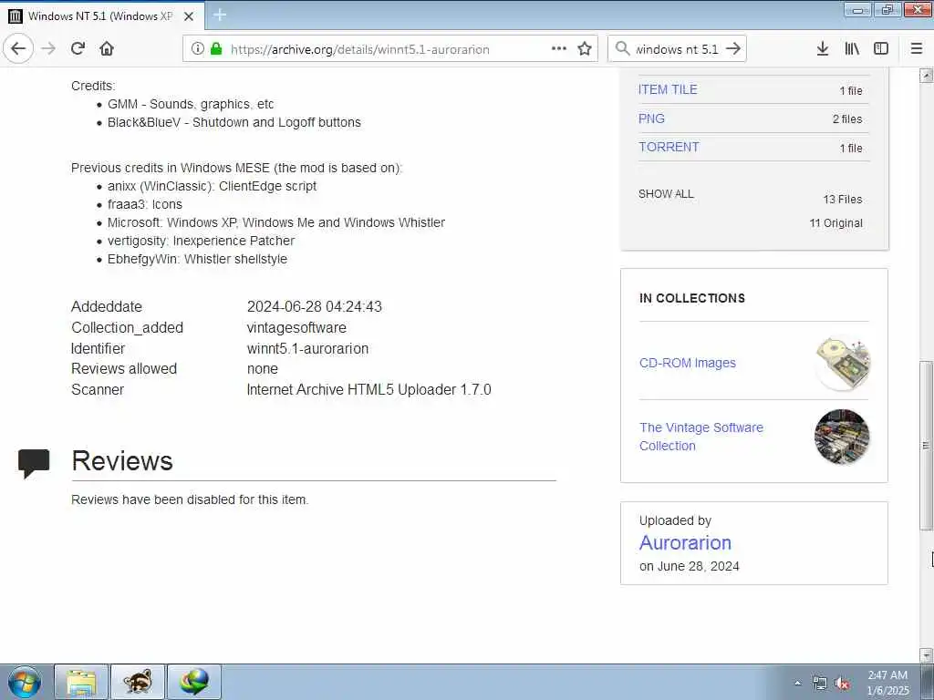Click the Vintage Software Collection thumbnail

pyautogui.click(x=842, y=437)
